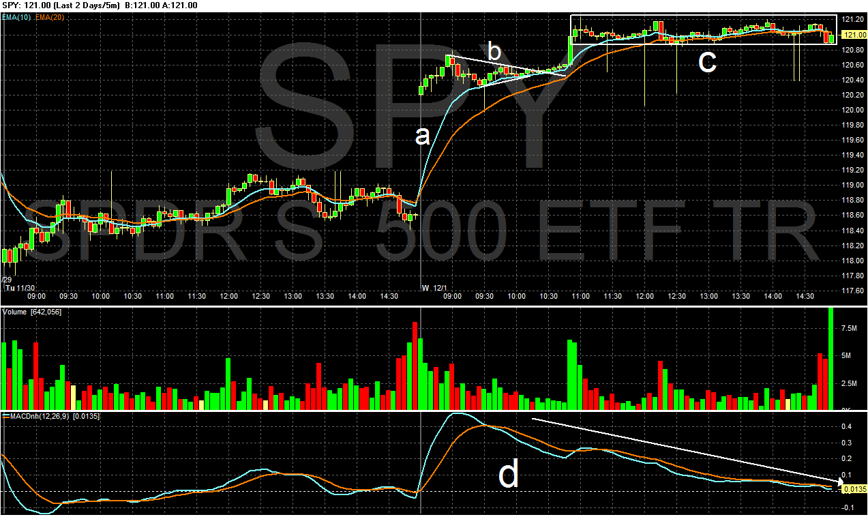Image resolution: width=868 pixels, height=517 pixels.
Task: Click the 119.00 price axis label
Action: tap(854, 185)
